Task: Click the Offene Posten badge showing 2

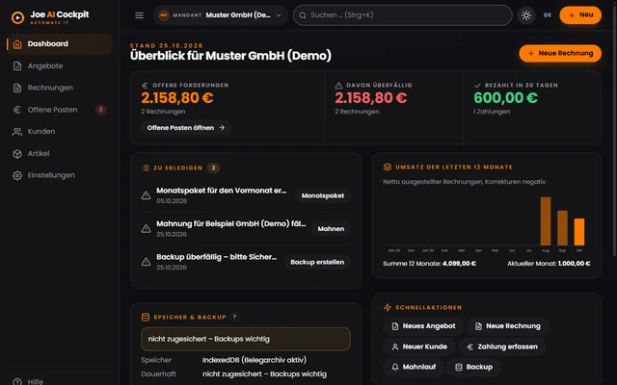Action: 100,110
